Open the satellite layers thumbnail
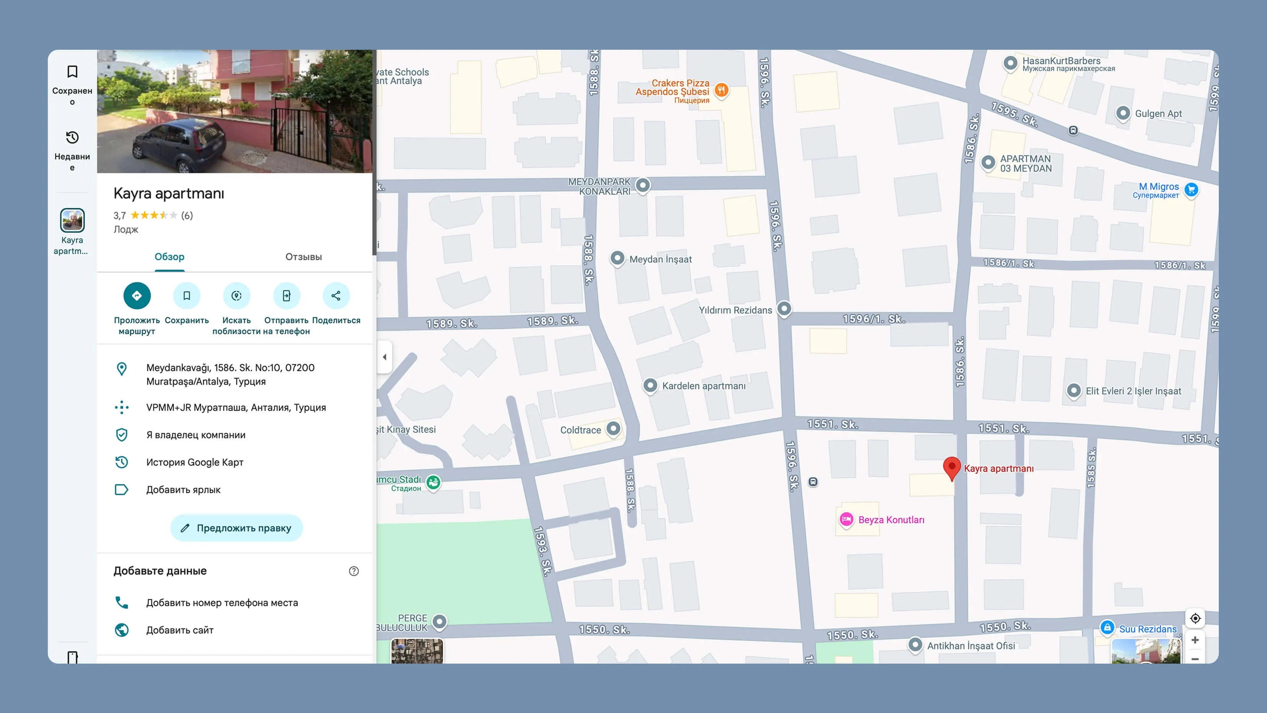Image resolution: width=1267 pixels, height=713 pixels. (417, 651)
